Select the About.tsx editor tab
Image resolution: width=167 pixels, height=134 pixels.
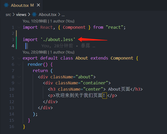pyautogui.click(x=22, y=5)
